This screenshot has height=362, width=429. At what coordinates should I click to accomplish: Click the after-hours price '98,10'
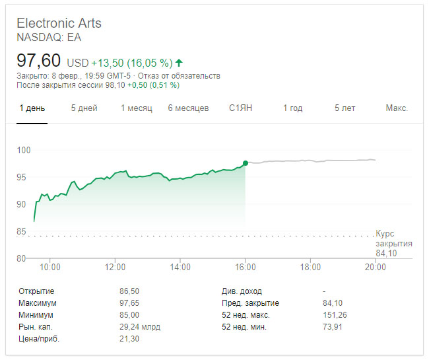(x=115, y=85)
